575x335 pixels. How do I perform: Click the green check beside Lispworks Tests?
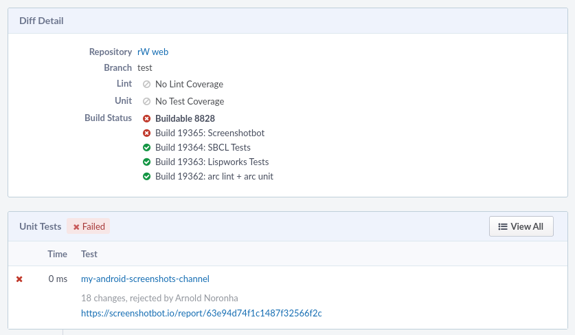point(146,162)
